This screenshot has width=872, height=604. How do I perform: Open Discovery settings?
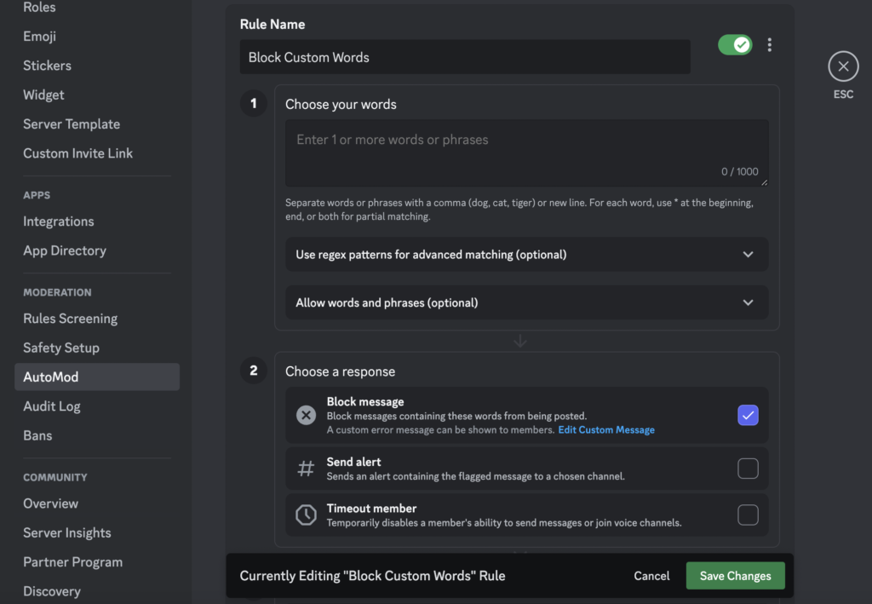pos(52,591)
